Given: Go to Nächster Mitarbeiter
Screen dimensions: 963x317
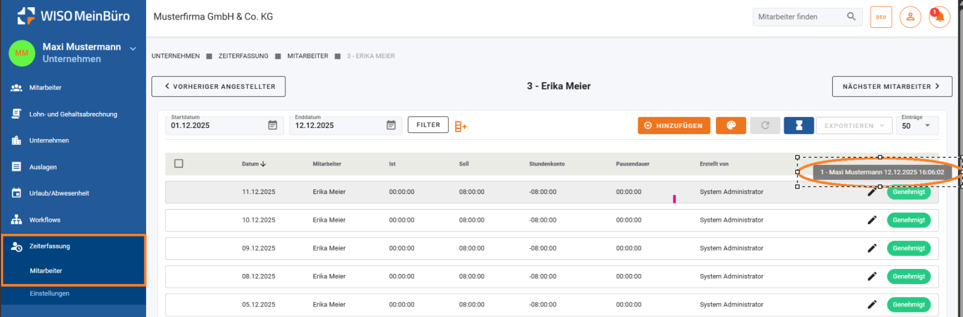Looking at the screenshot, I should 891,87.
